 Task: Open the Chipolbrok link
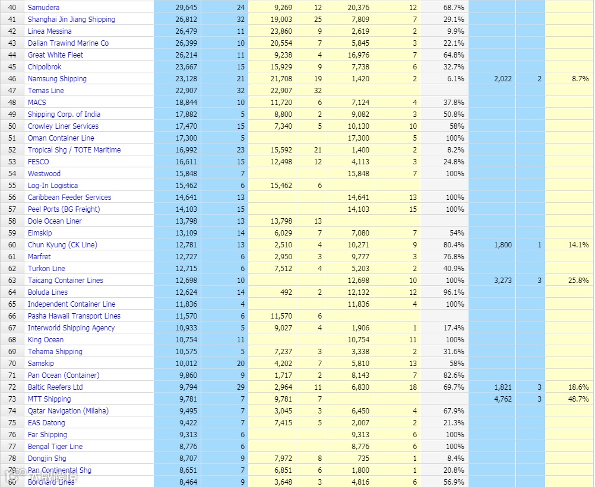tap(45, 66)
